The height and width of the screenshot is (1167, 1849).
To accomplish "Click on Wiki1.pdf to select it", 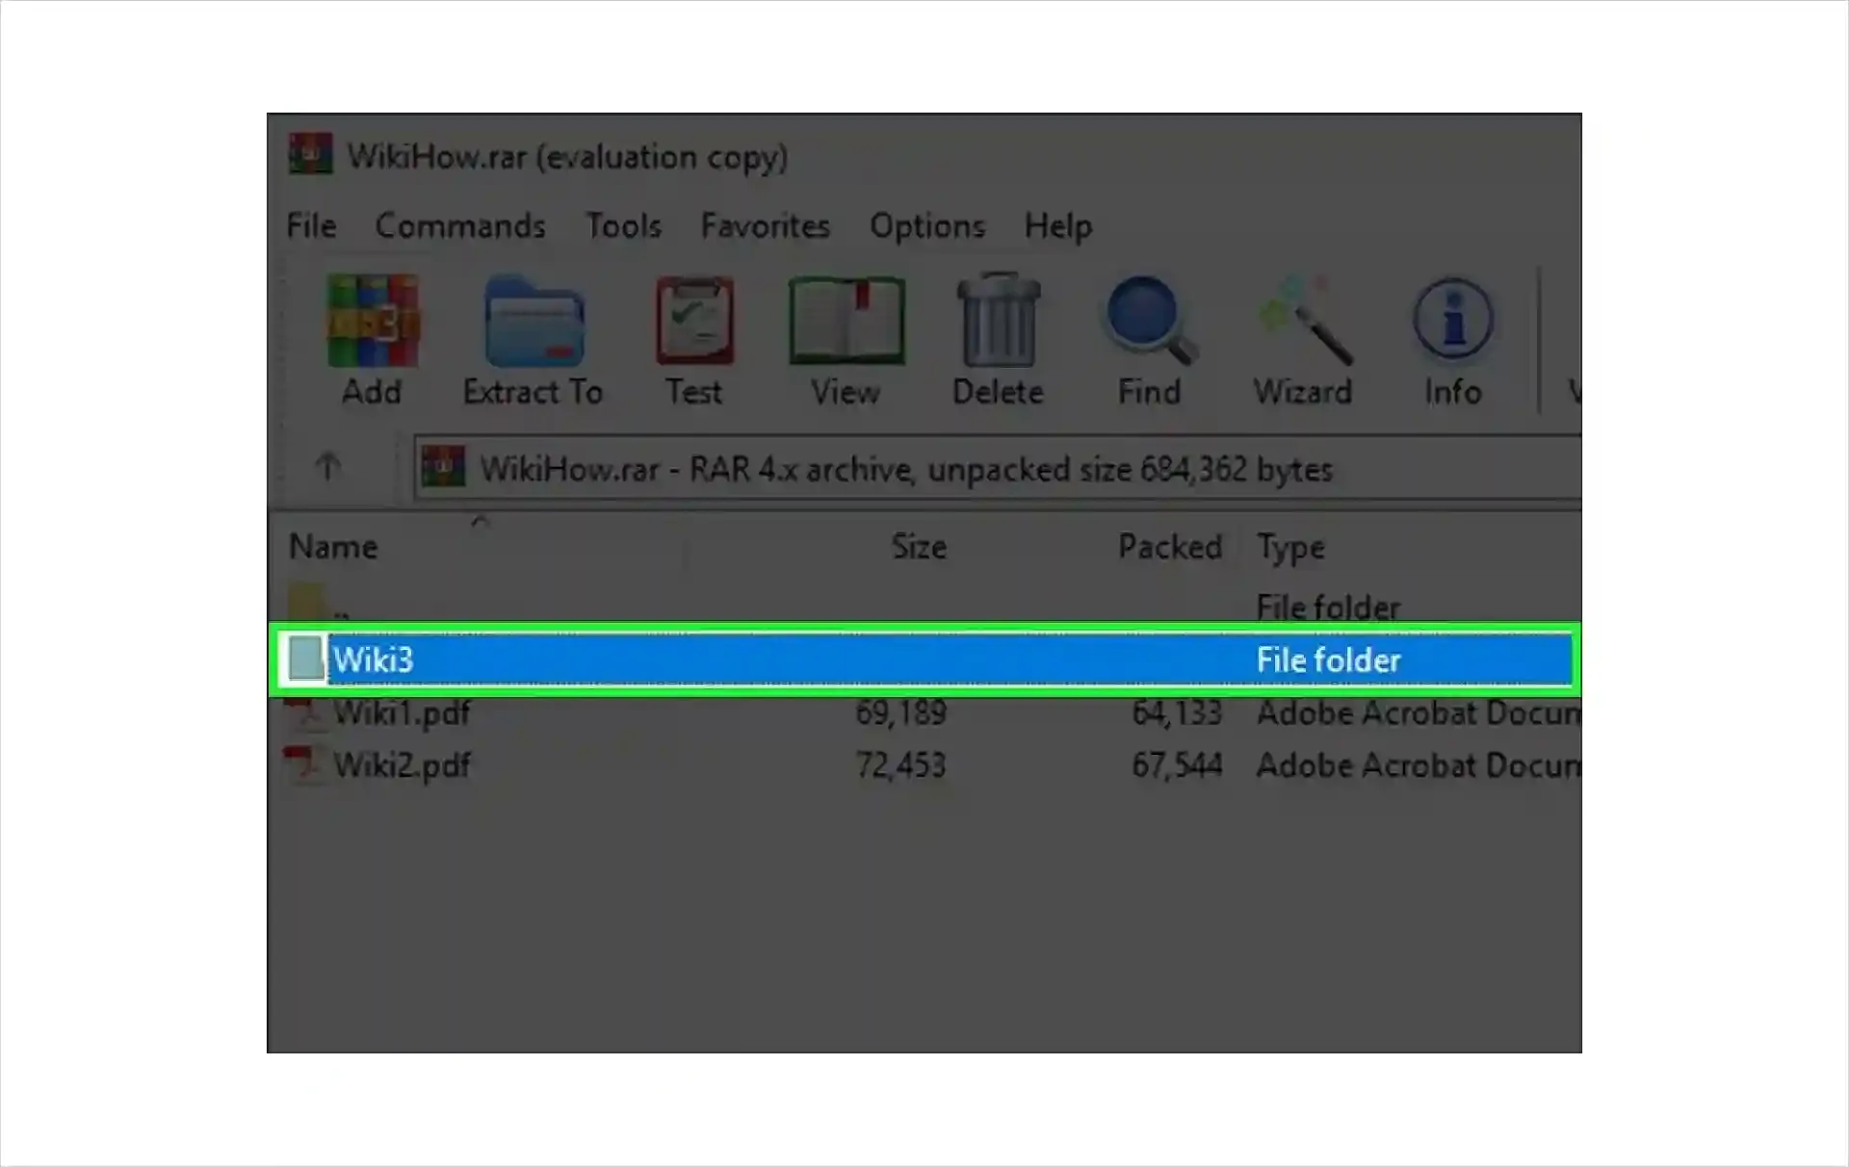I will click(x=401, y=713).
